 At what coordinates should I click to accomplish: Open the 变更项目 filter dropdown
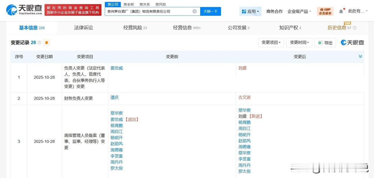(271, 42)
